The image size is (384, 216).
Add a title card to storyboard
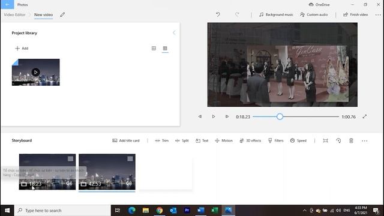pos(126,140)
